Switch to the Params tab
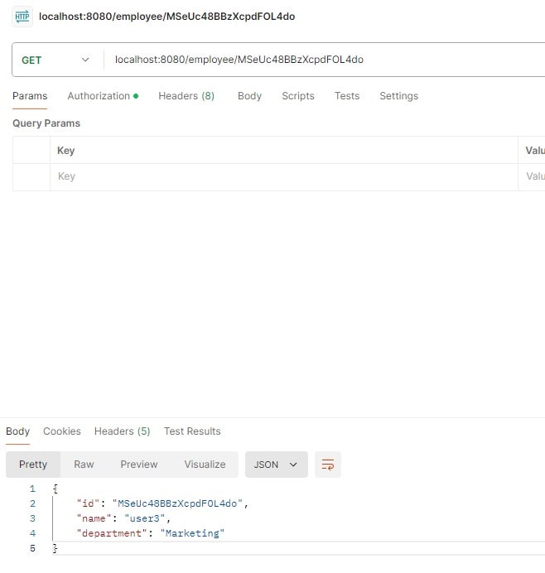The image size is (545, 573). pyautogui.click(x=30, y=96)
